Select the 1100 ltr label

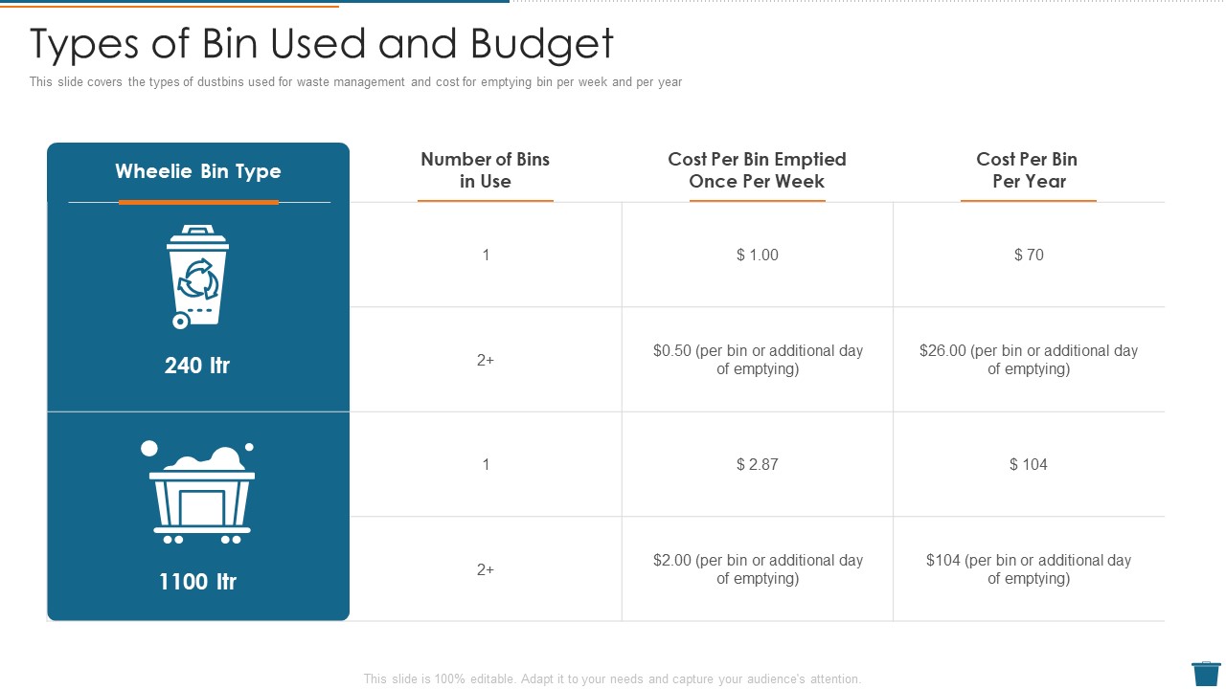(x=197, y=581)
